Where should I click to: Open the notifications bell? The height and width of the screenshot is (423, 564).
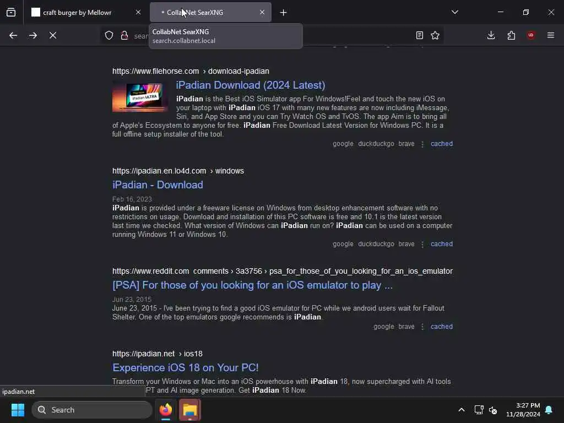coord(549,410)
